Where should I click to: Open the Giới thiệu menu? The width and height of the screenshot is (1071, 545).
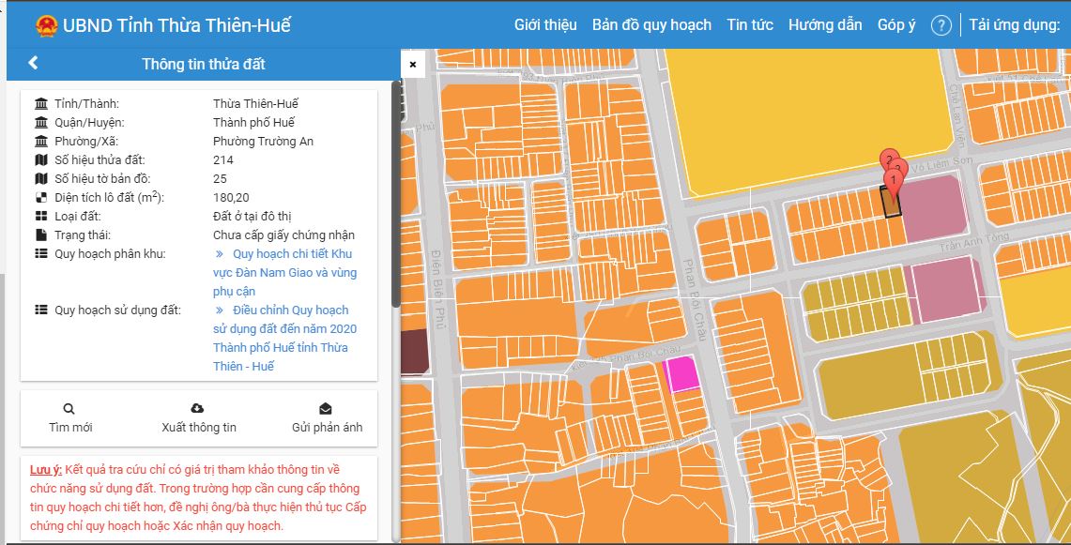[x=544, y=25]
